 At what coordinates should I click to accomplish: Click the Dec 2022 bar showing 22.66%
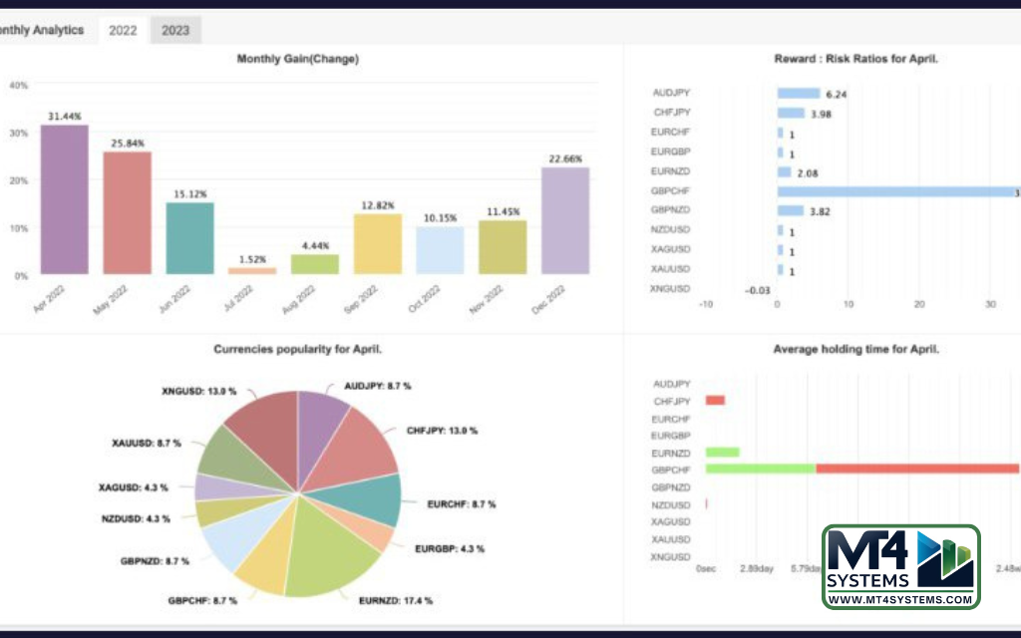click(x=564, y=220)
